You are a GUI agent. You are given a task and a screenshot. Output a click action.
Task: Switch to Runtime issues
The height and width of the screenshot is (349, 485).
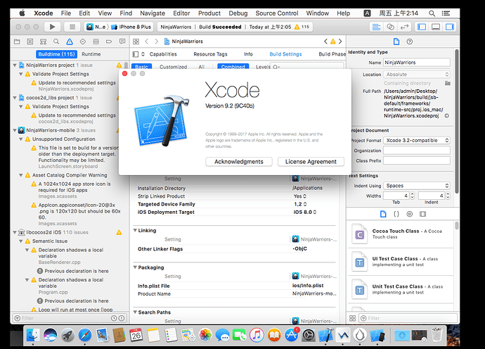[x=91, y=54]
